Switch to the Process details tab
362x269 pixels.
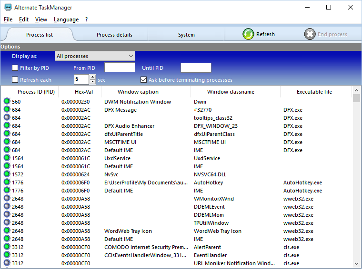click(114, 35)
